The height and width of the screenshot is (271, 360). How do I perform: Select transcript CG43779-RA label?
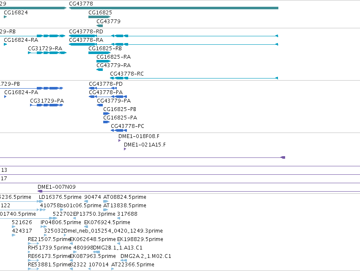[x=113, y=65]
